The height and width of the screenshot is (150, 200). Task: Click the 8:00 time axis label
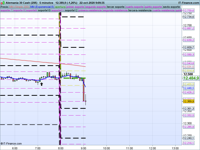tap(61, 148)
